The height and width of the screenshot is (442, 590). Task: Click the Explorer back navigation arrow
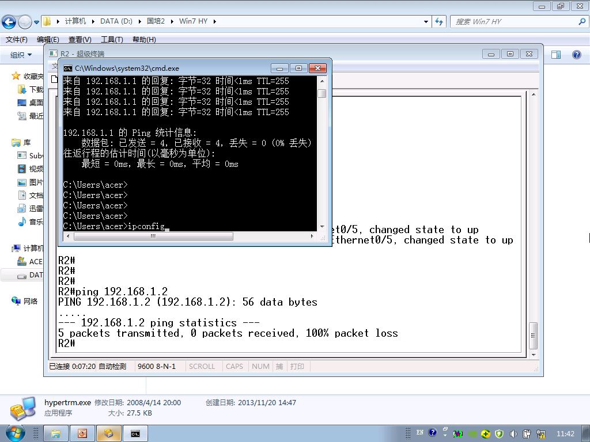click(x=9, y=22)
